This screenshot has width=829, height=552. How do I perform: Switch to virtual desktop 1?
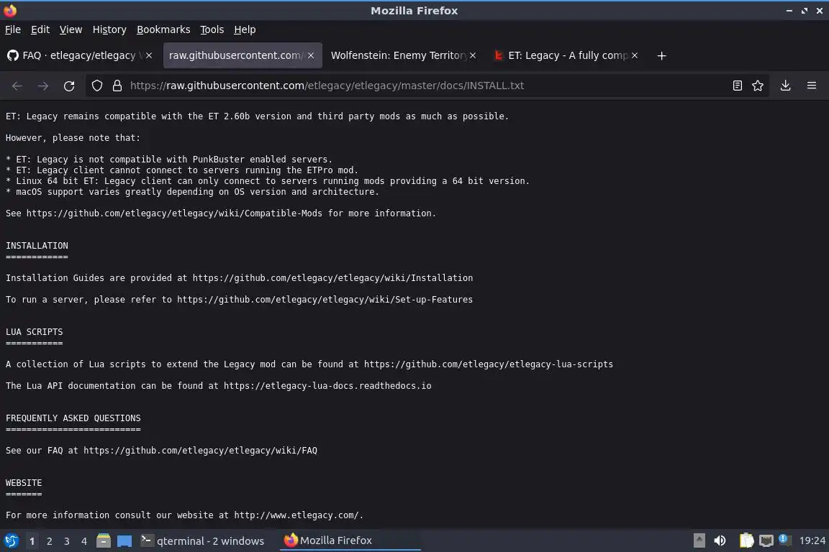click(32, 541)
